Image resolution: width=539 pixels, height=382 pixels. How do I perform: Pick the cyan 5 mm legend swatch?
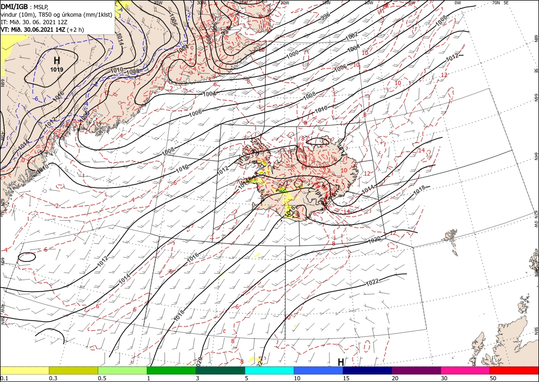[269, 370]
